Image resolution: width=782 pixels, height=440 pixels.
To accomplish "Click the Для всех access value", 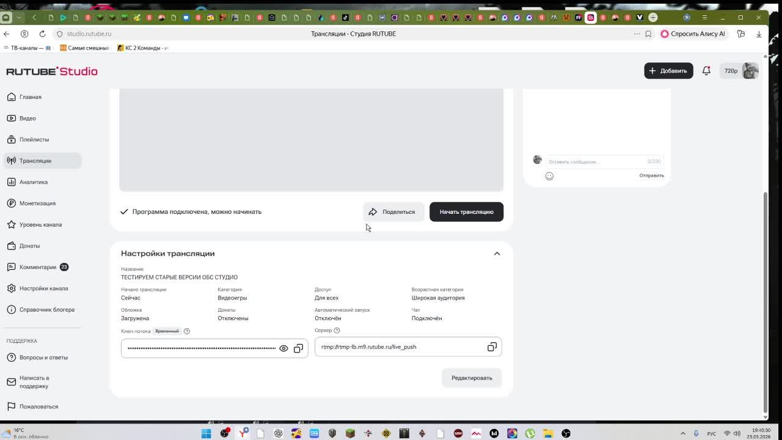I will (326, 298).
